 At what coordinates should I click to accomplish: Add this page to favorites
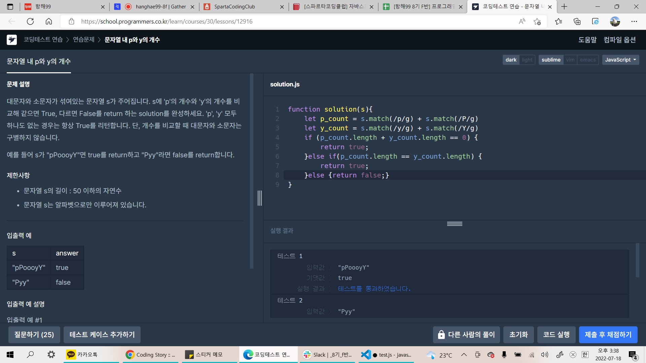537,22
